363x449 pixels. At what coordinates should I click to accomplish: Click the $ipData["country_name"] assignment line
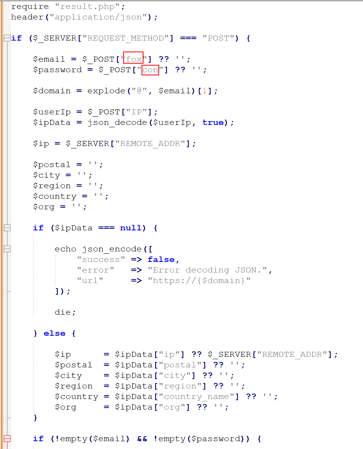click(166, 397)
